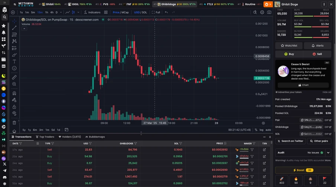Open transaction explorer link for first Sell row
Image resolution: width=336 pixels, height=187 pixels.
click(264, 150)
